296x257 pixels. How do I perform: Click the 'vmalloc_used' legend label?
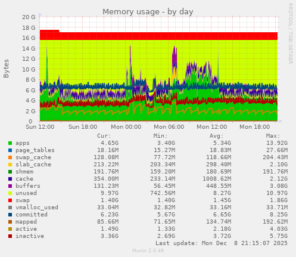pos(37,208)
